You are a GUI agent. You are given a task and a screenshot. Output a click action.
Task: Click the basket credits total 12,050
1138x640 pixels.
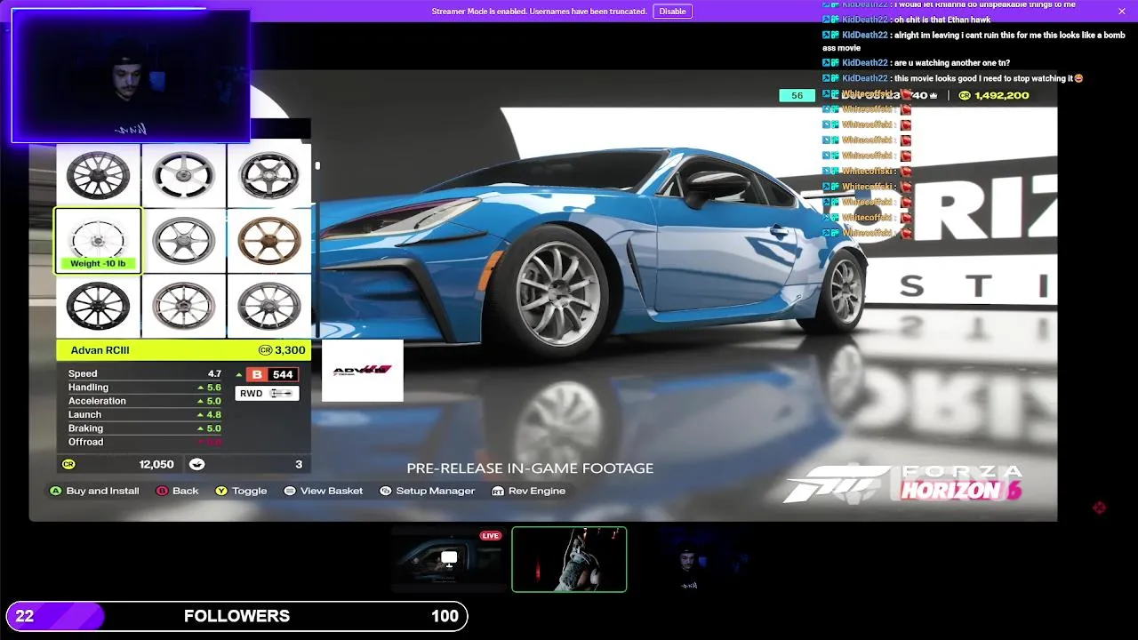tap(156, 464)
